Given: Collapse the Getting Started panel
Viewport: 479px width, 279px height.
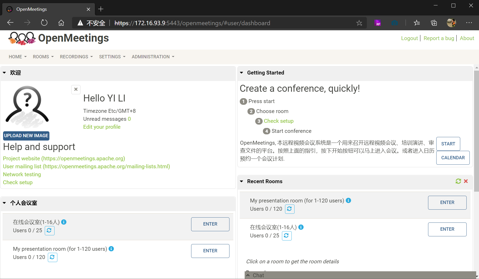Looking at the screenshot, I should (x=242, y=73).
